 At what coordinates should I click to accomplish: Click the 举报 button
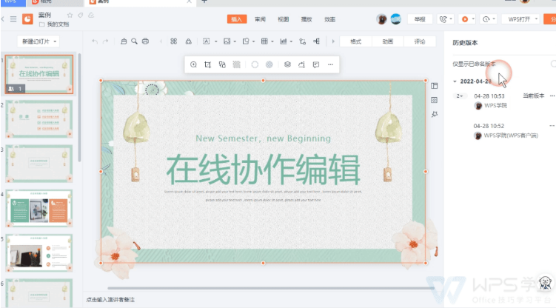point(420,19)
